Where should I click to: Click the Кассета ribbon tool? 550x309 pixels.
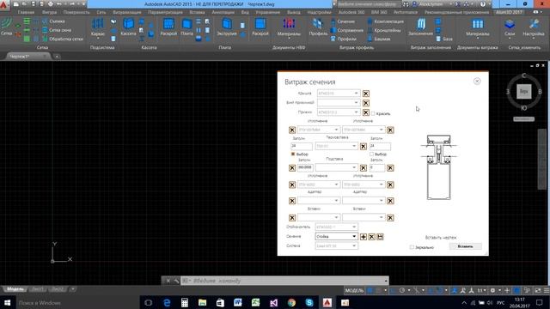[128, 27]
